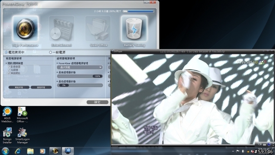Screen dimensions: 275x155
Task: Open the ASUS WebStorage desktop shortcut
Action: point(7,115)
